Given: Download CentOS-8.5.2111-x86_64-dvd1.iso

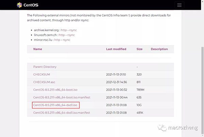Looking at the screenshot, I should tap(55, 105).
